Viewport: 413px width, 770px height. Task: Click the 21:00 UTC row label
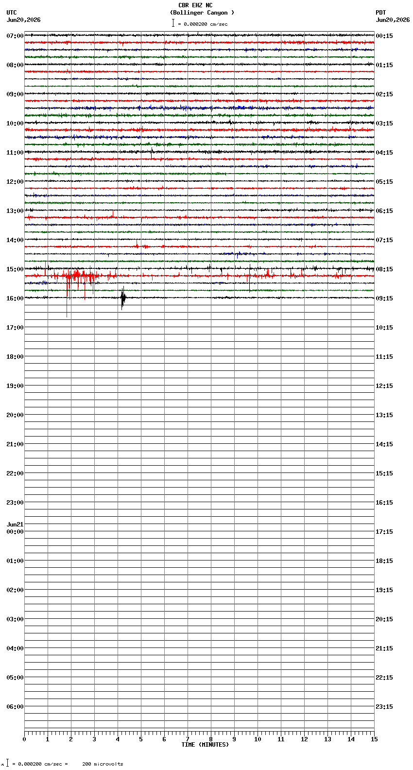(x=15, y=444)
